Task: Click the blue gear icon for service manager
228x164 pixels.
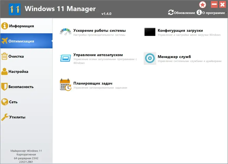Action: [x=150, y=58]
